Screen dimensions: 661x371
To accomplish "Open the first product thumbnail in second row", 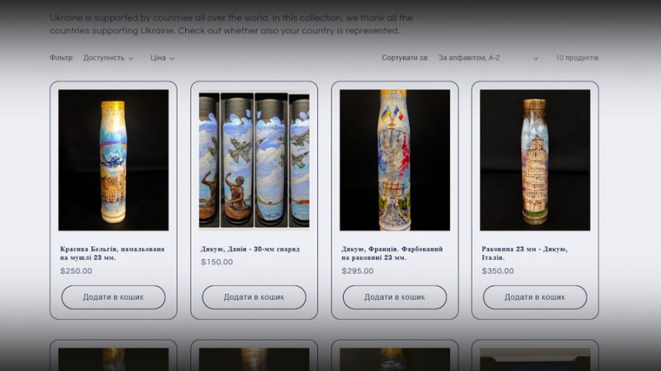I will click(113, 359).
